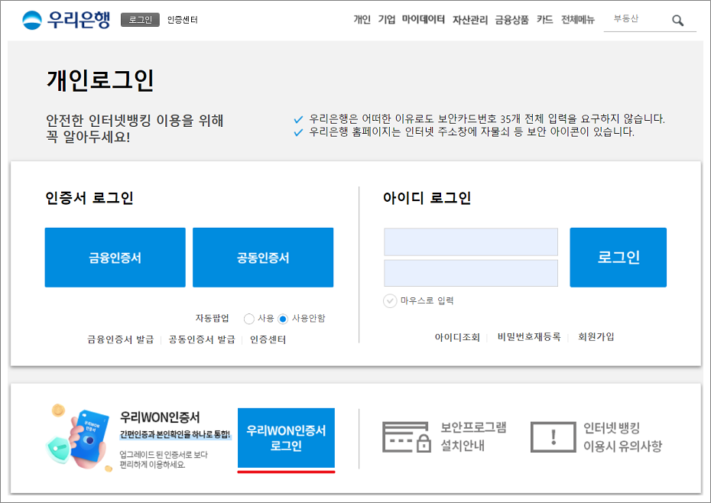Click the 금융인증서 login button
The image size is (711, 503).
pyautogui.click(x=115, y=257)
